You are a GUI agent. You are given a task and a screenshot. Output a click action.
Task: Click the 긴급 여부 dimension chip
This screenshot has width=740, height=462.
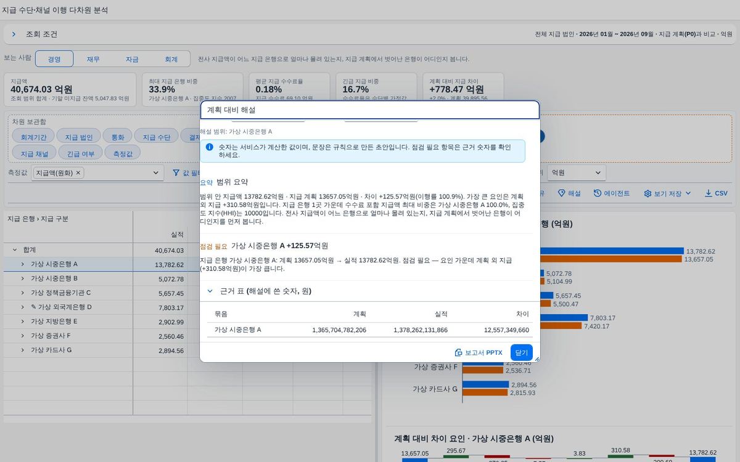(x=81, y=153)
